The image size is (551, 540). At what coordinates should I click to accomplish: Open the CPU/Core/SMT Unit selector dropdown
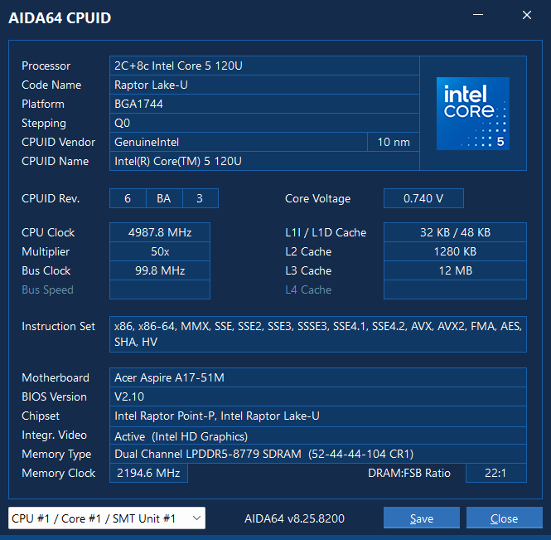click(x=107, y=518)
